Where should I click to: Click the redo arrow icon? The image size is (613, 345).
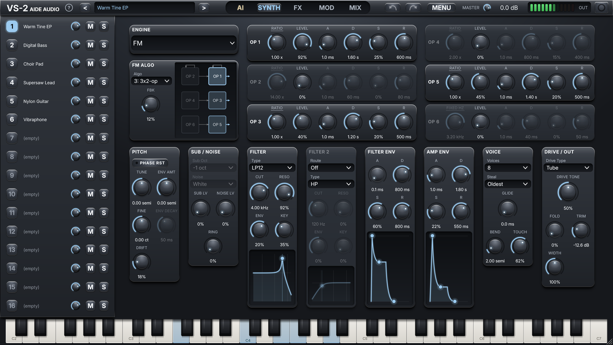pos(413,8)
